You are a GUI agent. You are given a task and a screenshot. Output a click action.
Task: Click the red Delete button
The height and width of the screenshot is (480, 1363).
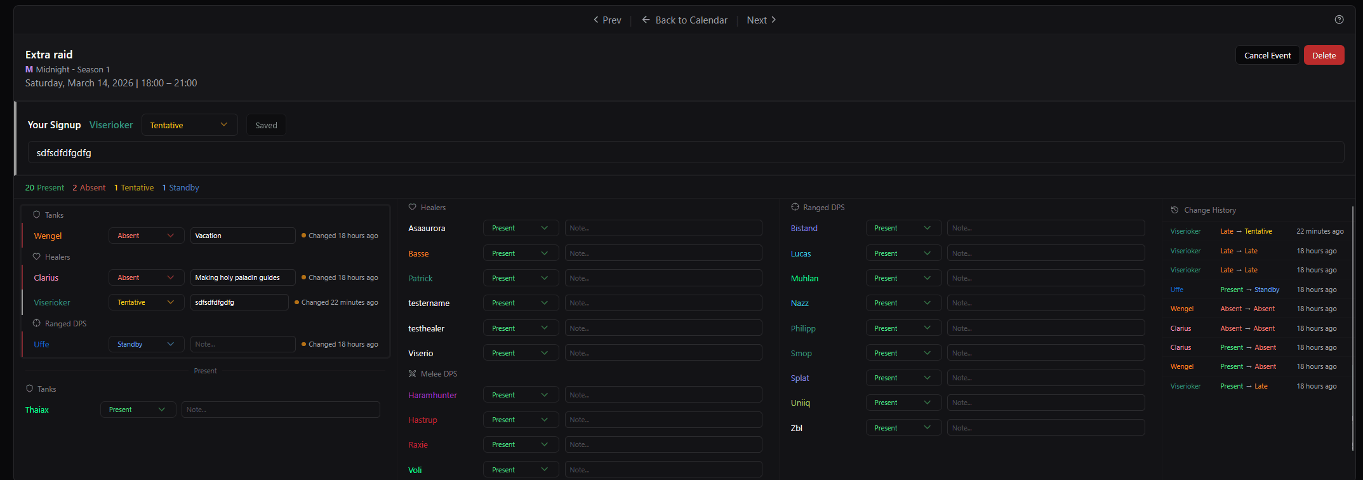tap(1324, 55)
